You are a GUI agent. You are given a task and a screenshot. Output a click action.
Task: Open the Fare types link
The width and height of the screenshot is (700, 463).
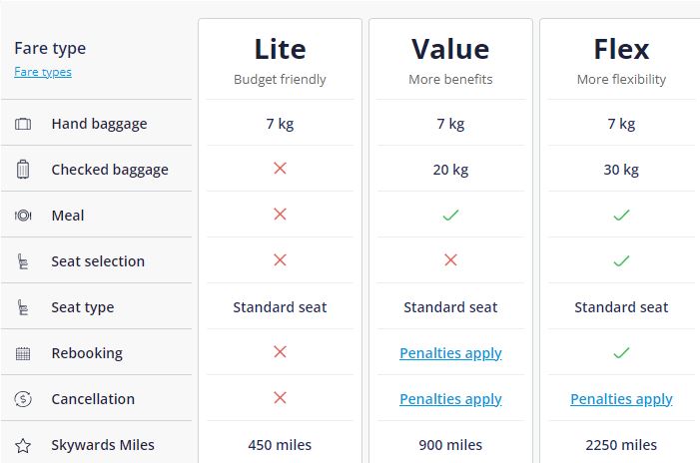click(x=43, y=72)
